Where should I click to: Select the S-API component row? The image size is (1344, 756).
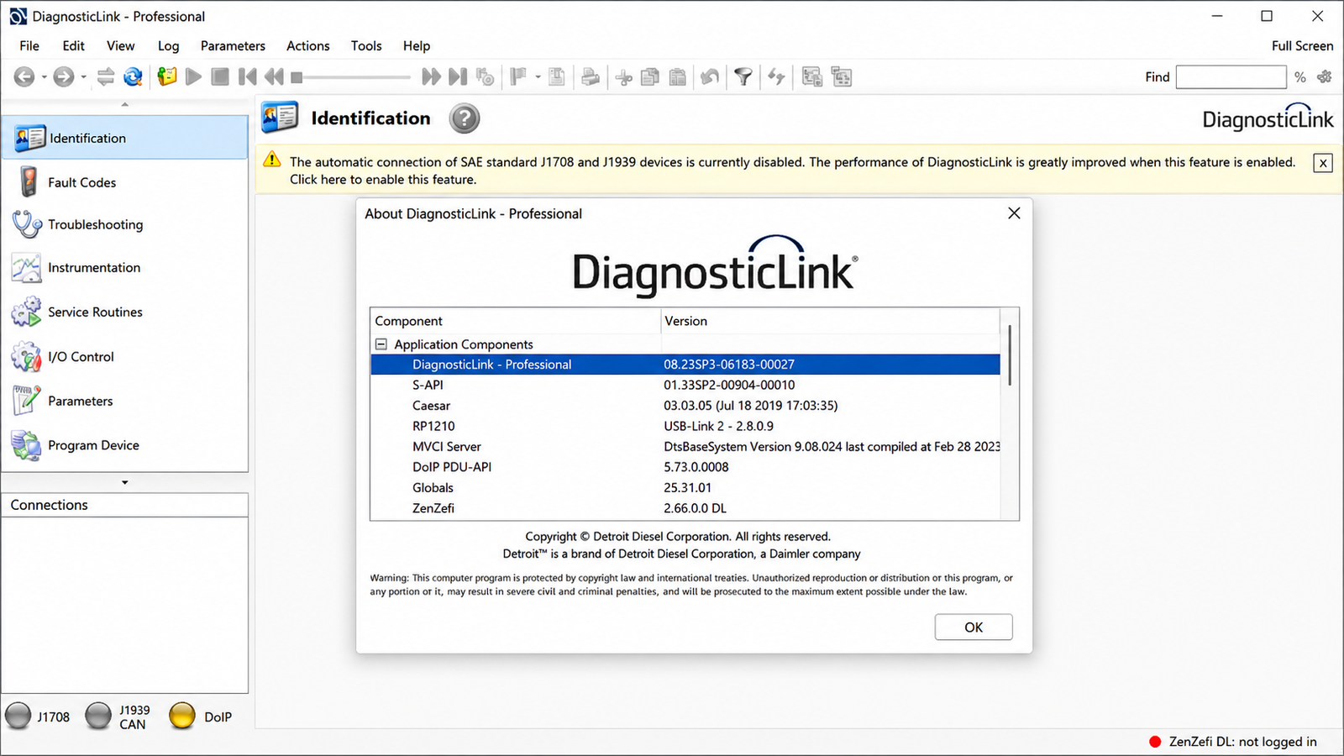coord(685,385)
